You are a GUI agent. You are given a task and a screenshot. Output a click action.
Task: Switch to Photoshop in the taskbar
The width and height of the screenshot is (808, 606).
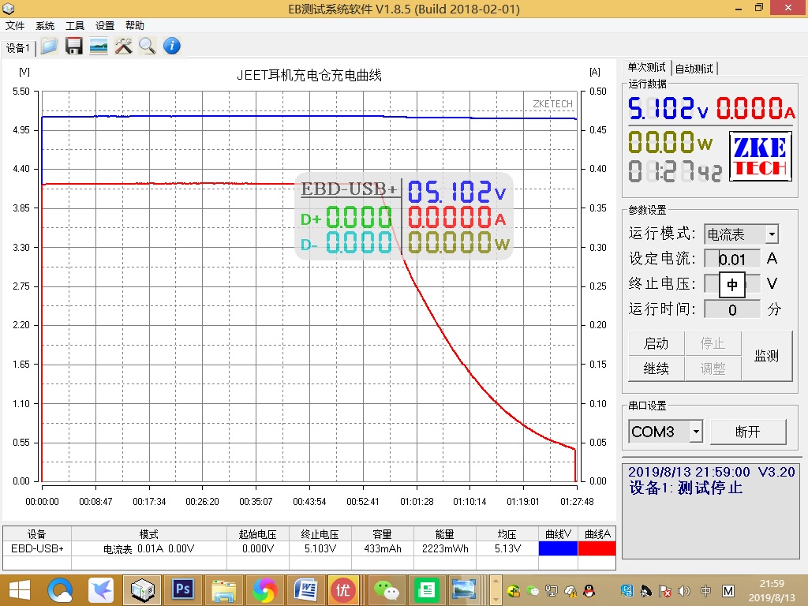183,590
